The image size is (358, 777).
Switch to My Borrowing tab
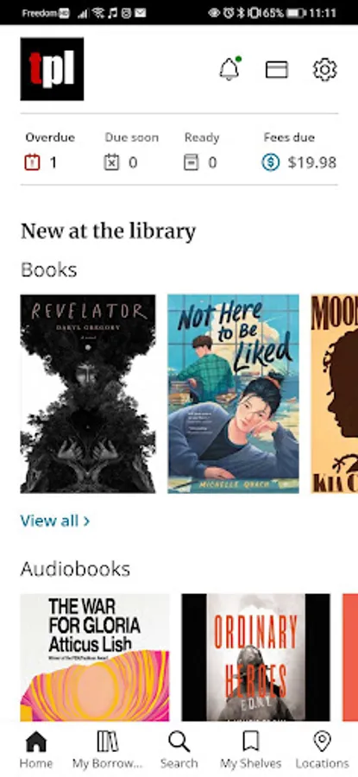coord(108,750)
